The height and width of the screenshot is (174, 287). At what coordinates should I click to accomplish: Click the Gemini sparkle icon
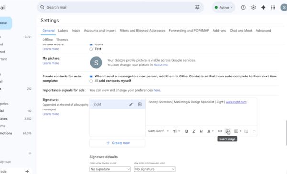coord(263,8)
